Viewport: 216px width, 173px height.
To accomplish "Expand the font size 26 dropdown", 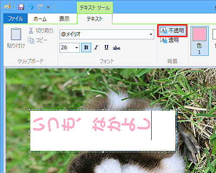I will click(x=76, y=48).
